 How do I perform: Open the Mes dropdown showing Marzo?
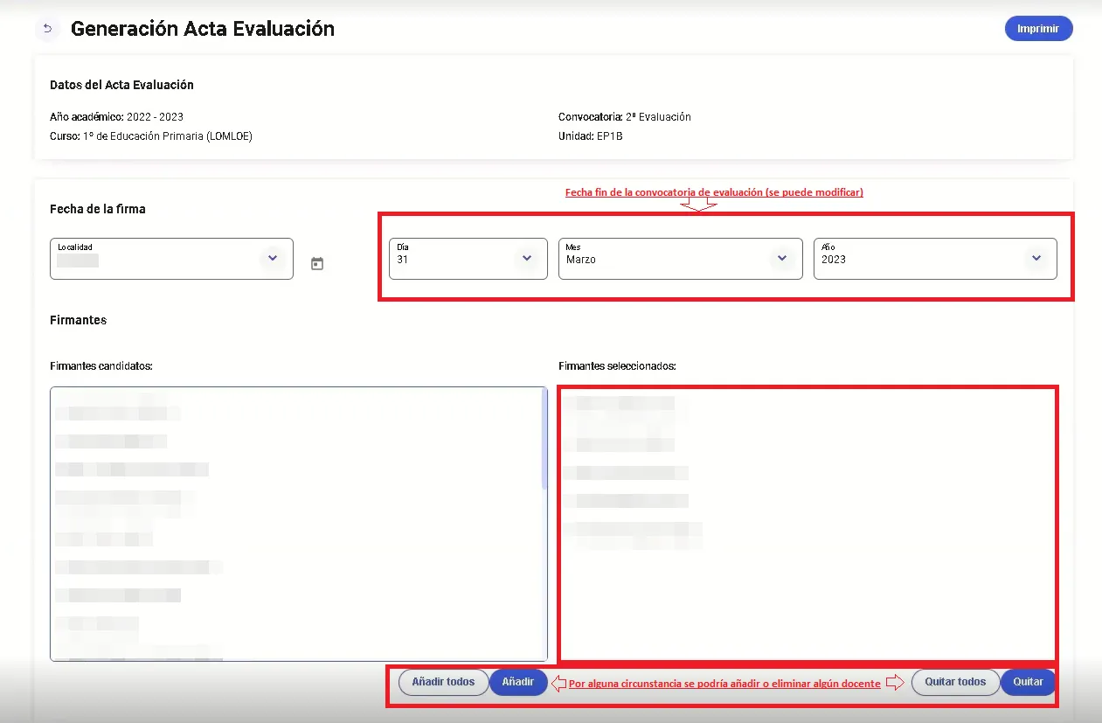click(x=664, y=260)
